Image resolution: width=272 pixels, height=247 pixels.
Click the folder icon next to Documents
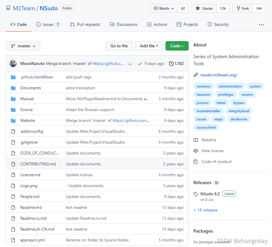click(x=13, y=88)
